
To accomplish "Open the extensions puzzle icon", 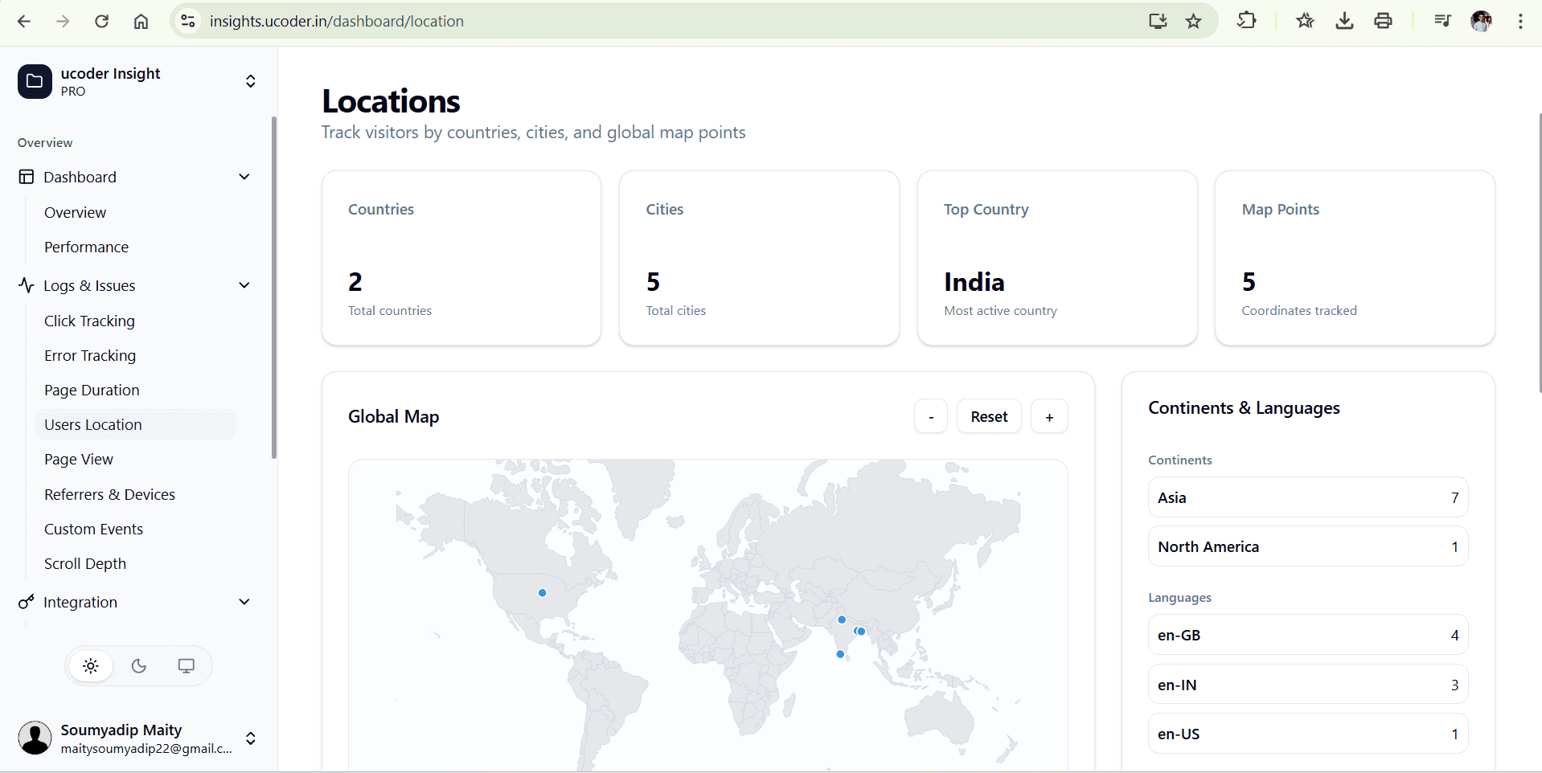I will [x=1246, y=21].
